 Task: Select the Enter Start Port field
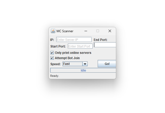[x=80, y=46]
